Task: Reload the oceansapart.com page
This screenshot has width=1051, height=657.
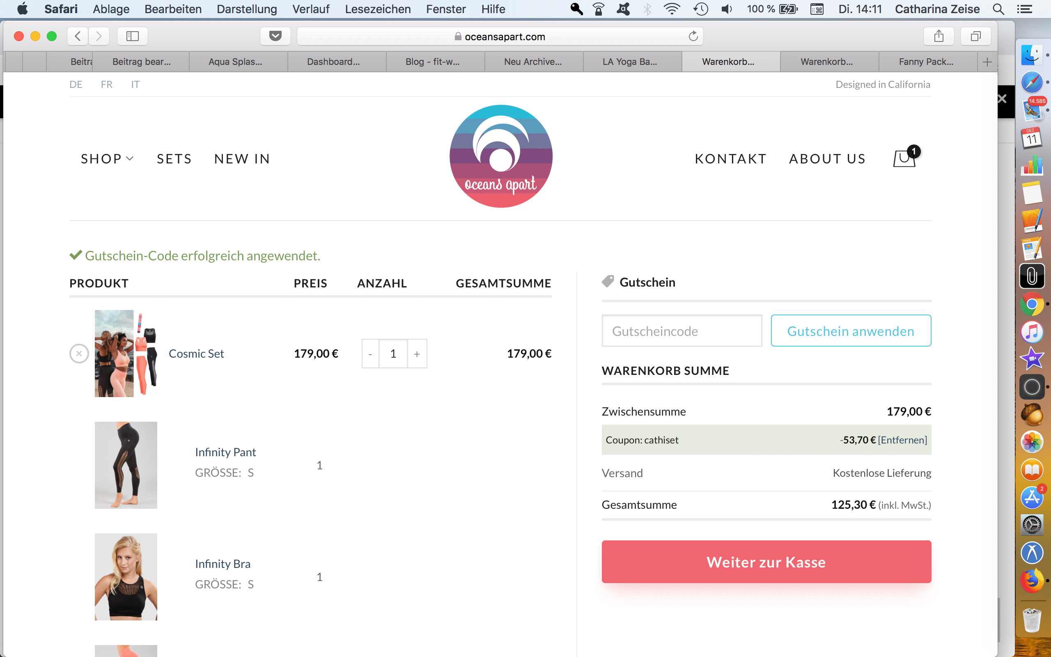Action: click(693, 36)
